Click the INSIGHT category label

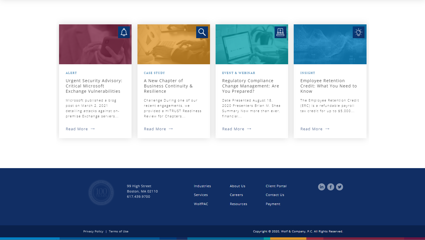point(308,73)
